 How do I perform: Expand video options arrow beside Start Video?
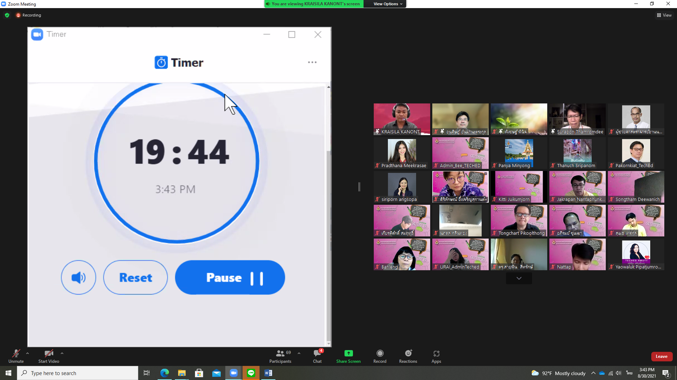coord(62,353)
